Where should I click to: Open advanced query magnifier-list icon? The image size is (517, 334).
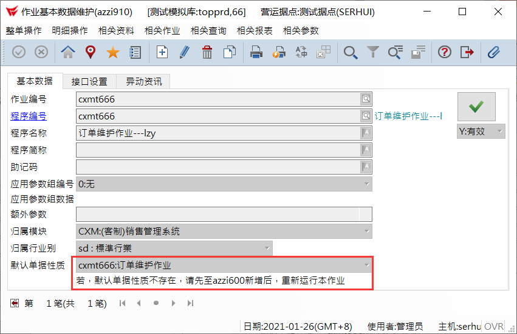click(x=395, y=52)
